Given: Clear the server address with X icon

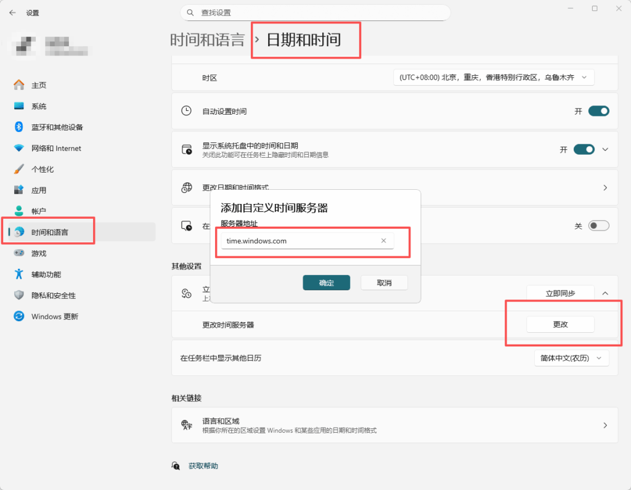Looking at the screenshot, I should coord(383,241).
